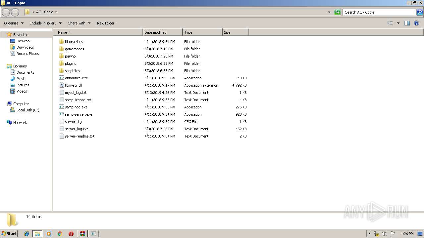This screenshot has height=238, width=424.
Task: Sort files by Date modified column
Action: coord(163,32)
